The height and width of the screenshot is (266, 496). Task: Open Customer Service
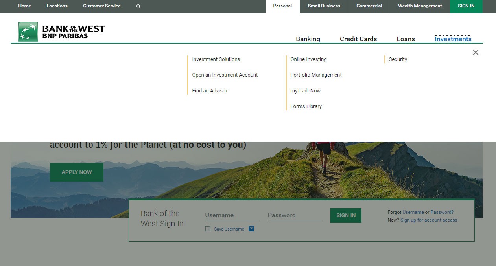click(102, 6)
